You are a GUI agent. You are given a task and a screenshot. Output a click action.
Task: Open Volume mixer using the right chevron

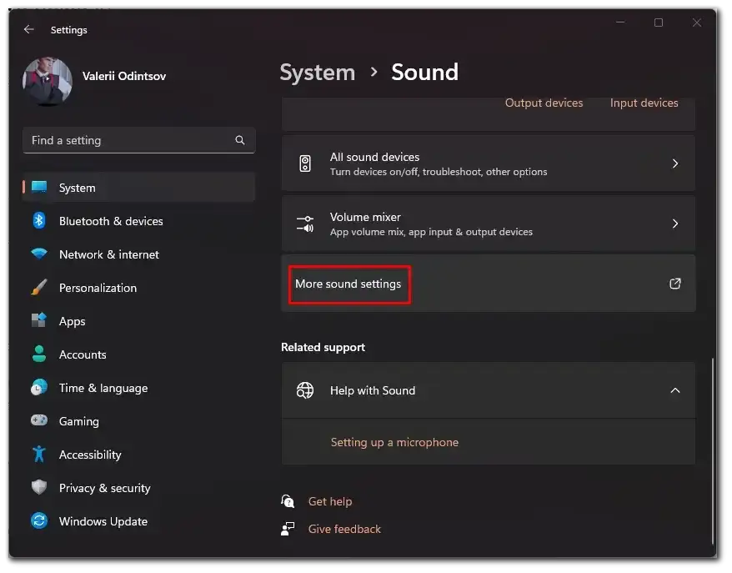[x=675, y=224]
